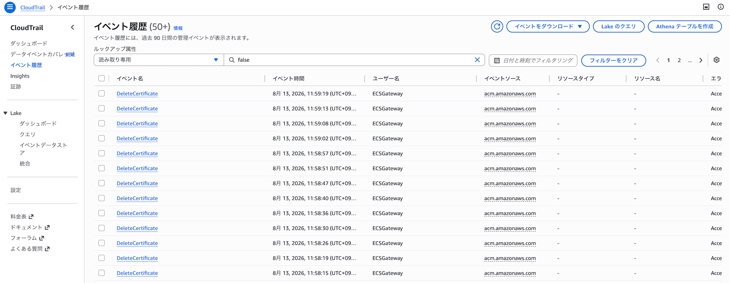Collapse the CloudTrail side navigation panel
The width and height of the screenshot is (730, 283).
[73, 27]
